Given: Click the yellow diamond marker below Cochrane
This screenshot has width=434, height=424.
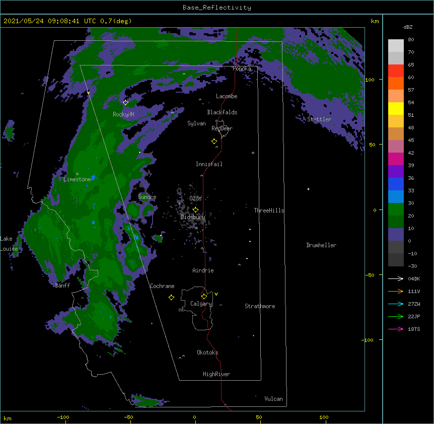Looking at the screenshot, I should 171,297.
